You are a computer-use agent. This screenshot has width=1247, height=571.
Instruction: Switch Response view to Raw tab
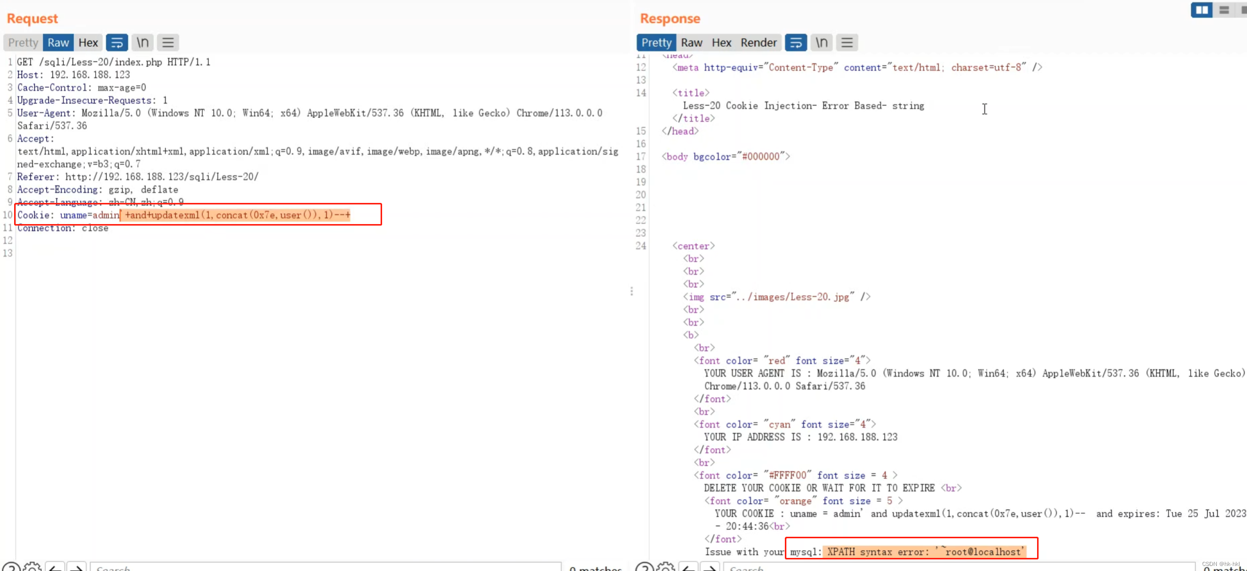(x=692, y=43)
